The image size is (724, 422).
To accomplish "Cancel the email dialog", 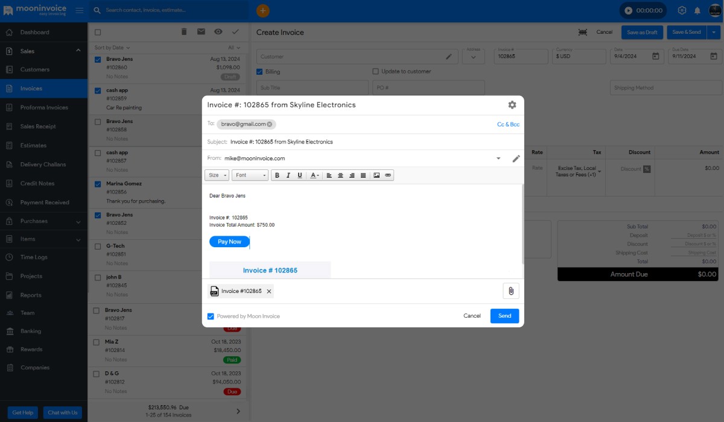I will tap(472, 316).
